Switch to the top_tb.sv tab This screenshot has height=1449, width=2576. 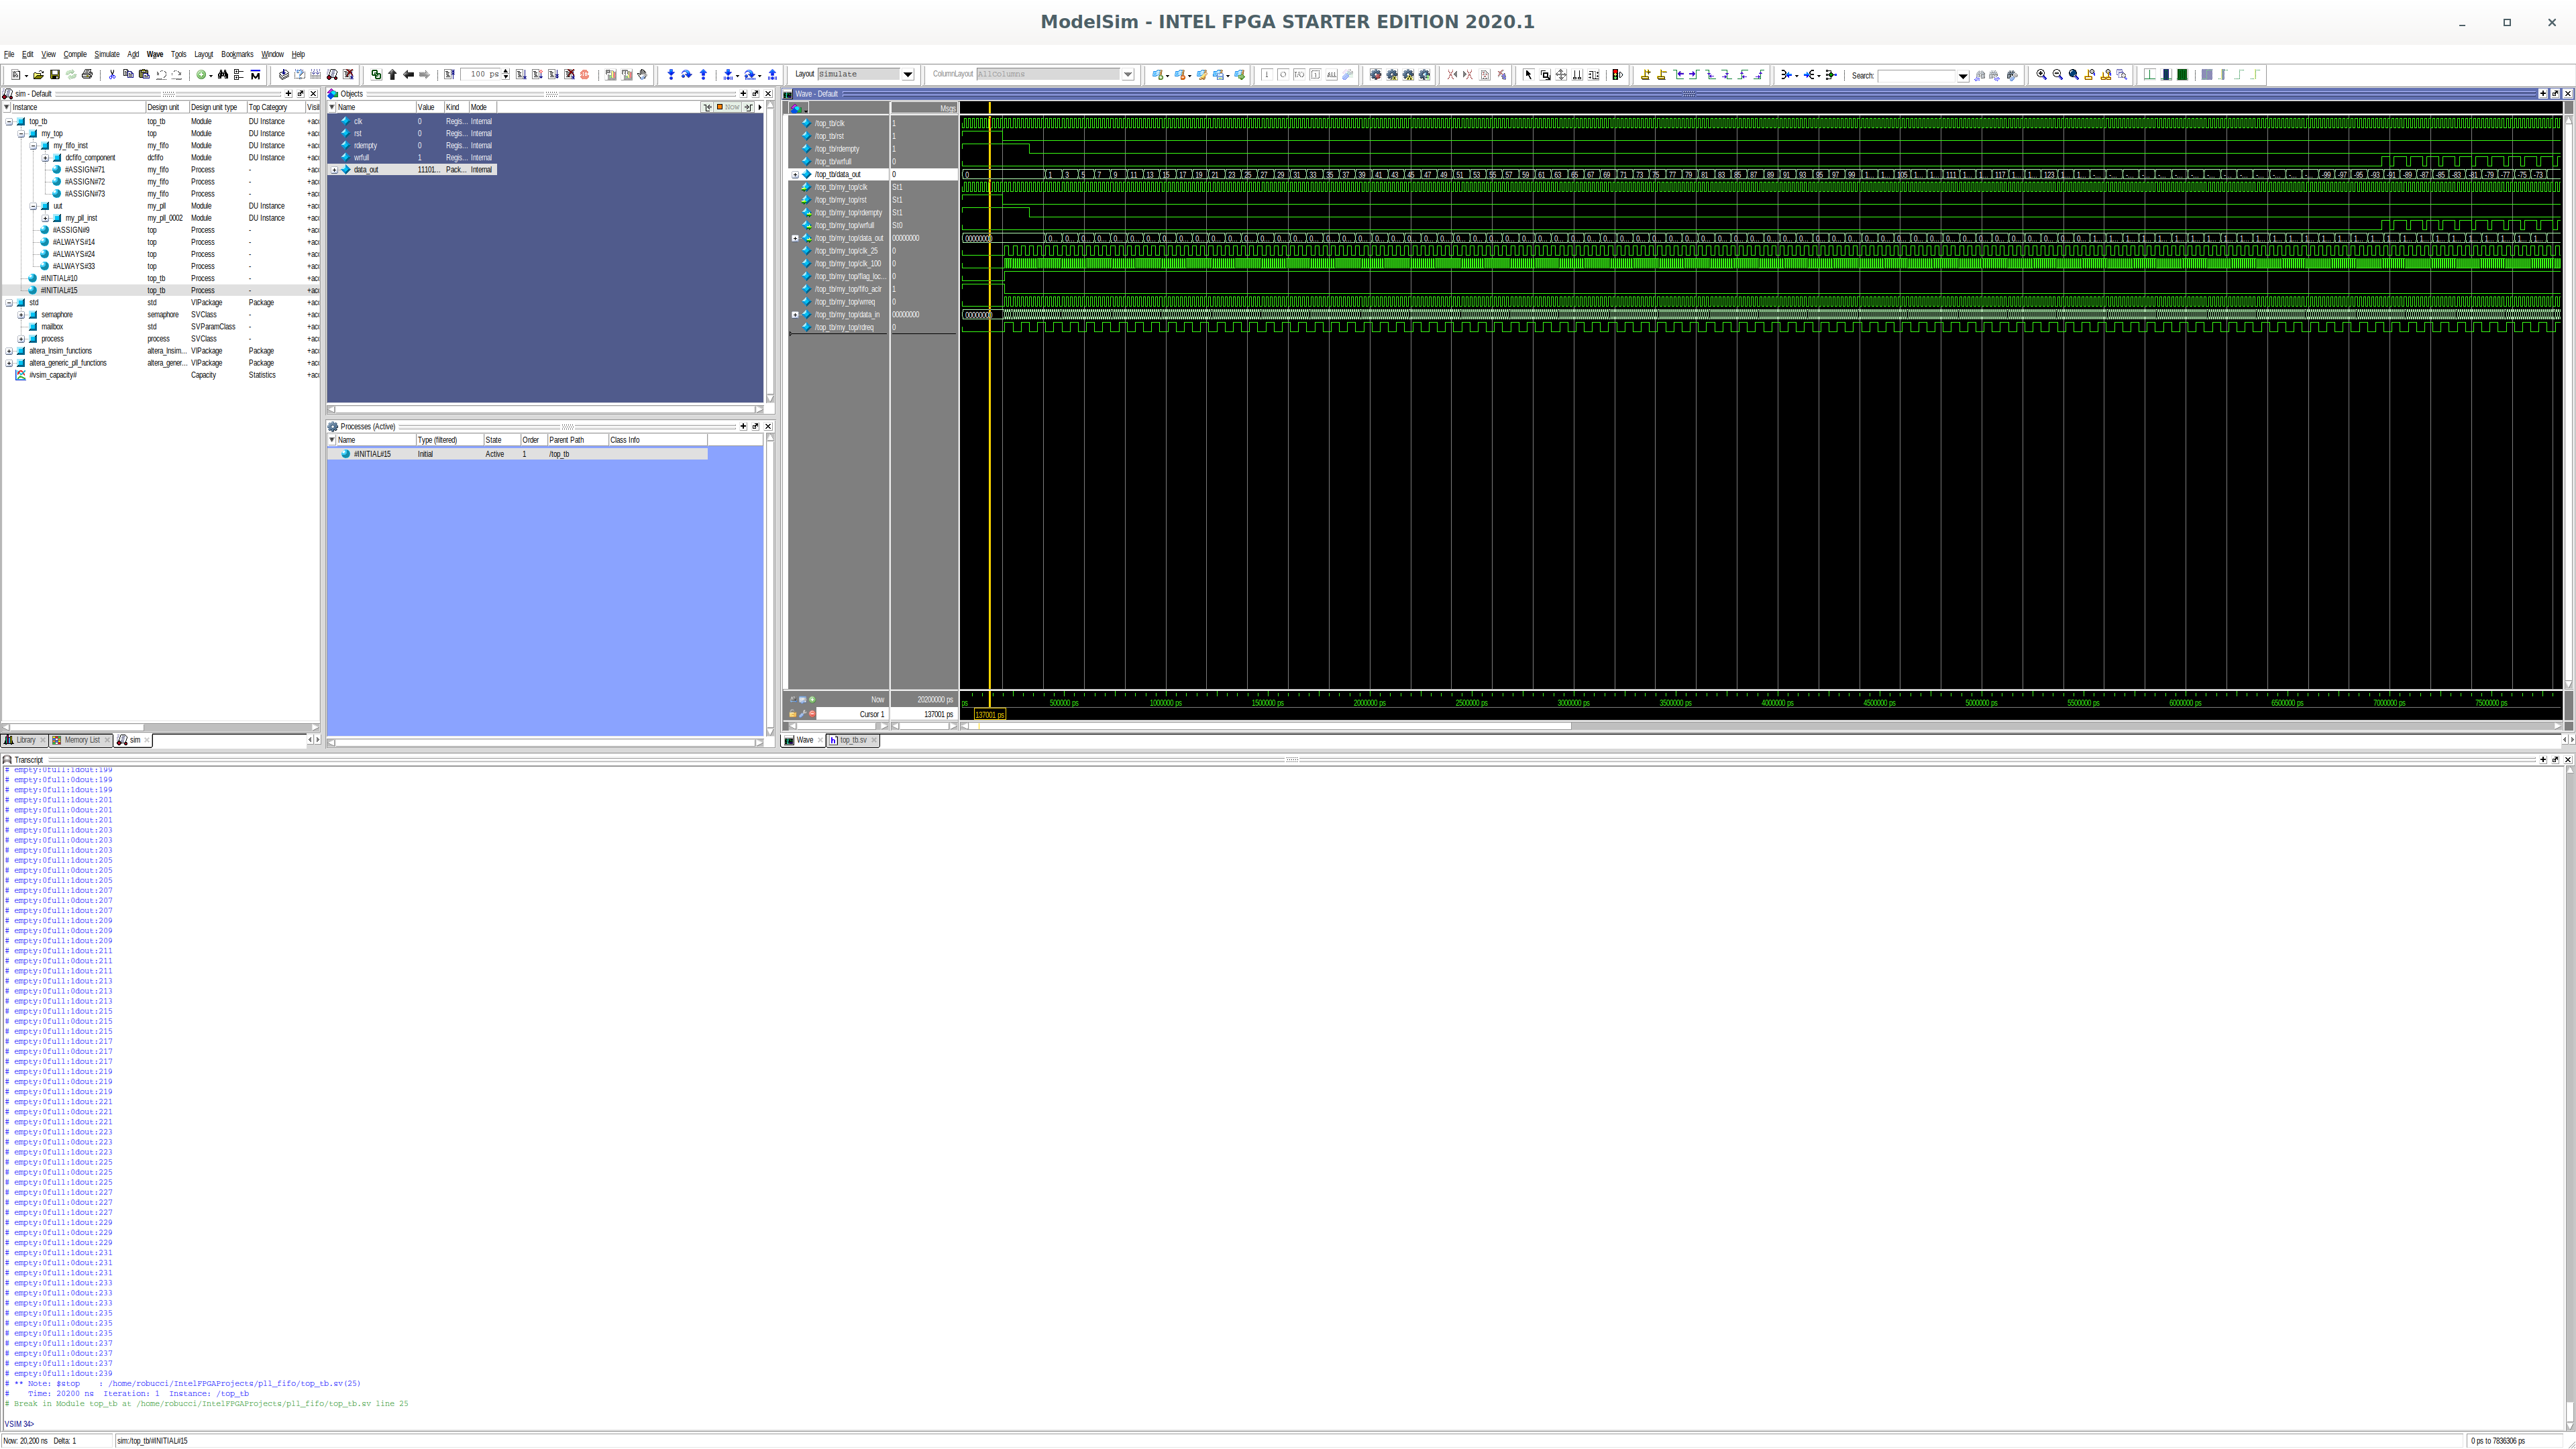tap(853, 741)
